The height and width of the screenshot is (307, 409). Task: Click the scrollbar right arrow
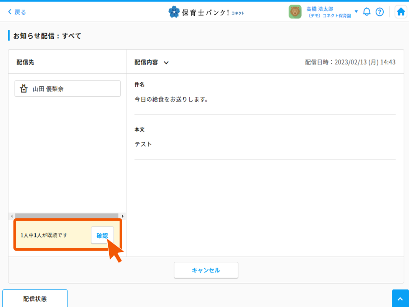[x=123, y=216]
